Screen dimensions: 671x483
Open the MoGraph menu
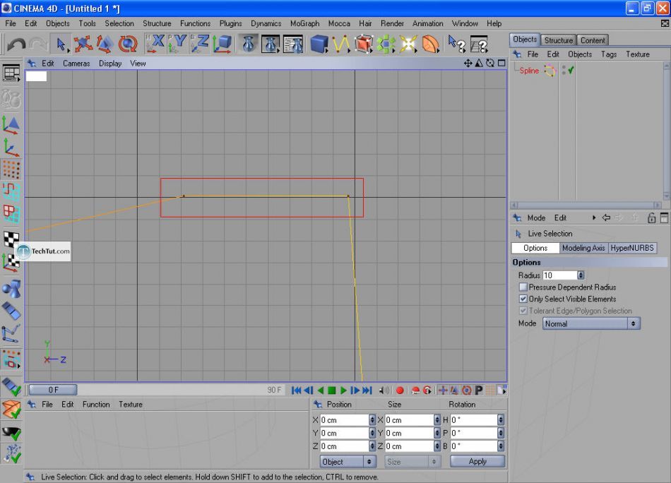(x=304, y=23)
